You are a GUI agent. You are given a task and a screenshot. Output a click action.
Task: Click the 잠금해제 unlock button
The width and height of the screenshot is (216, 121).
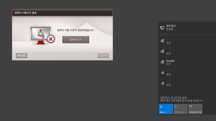pyautogui.click(x=103, y=56)
